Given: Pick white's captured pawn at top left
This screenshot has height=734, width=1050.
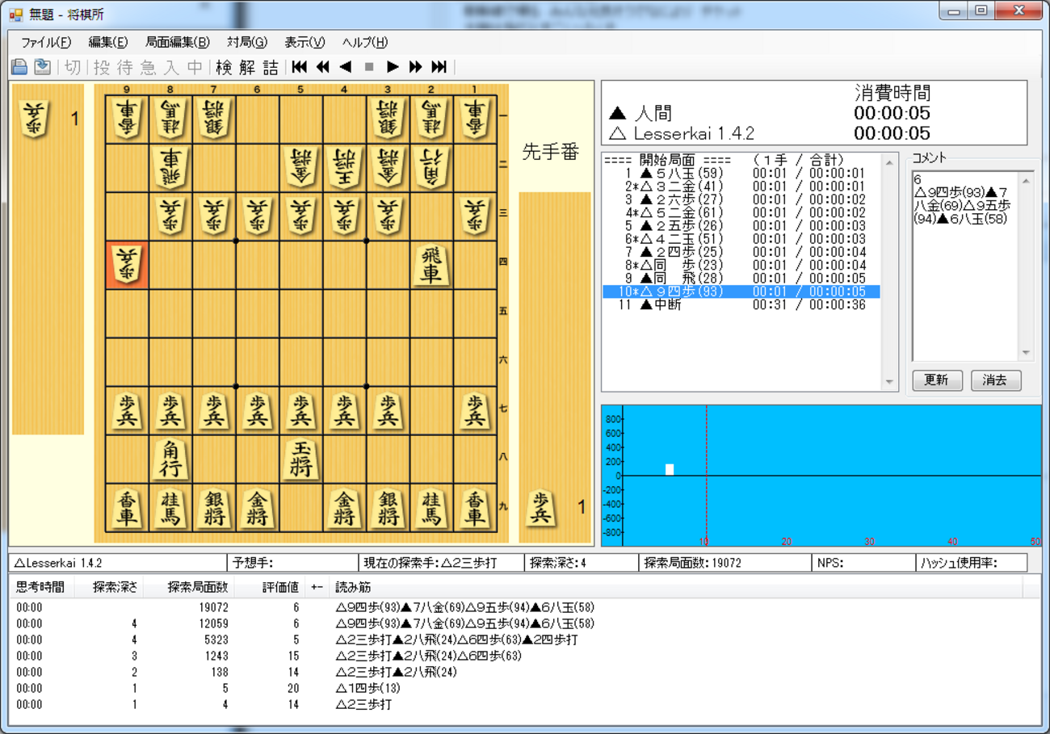Looking at the screenshot, I should tap(35, 120).
